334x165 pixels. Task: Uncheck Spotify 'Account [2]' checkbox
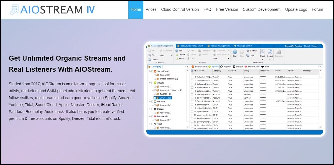coord(155,87)
